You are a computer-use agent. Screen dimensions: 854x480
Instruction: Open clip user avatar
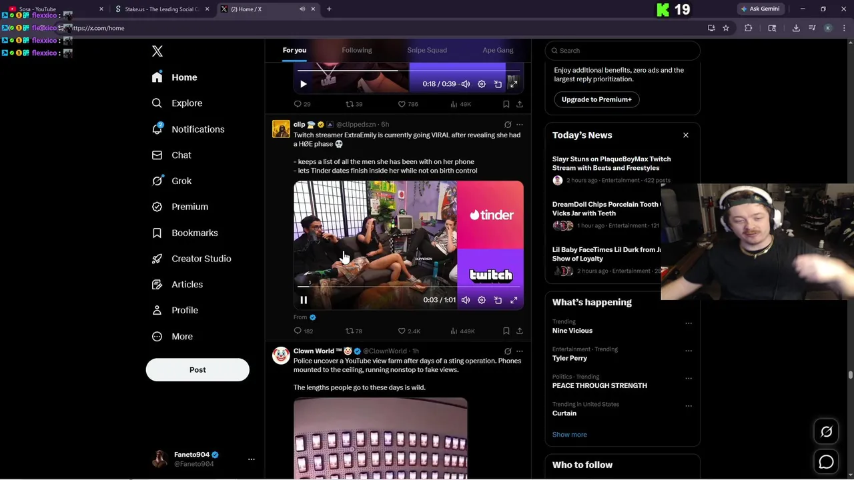(281, 129)
